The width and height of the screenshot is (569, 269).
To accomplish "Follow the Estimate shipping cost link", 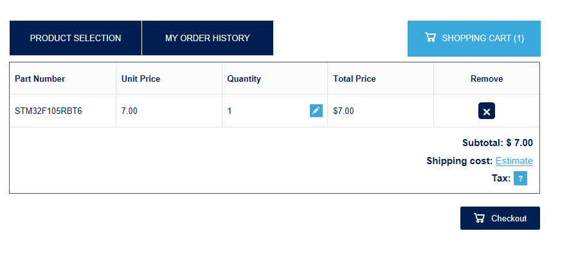I will 514,161.
